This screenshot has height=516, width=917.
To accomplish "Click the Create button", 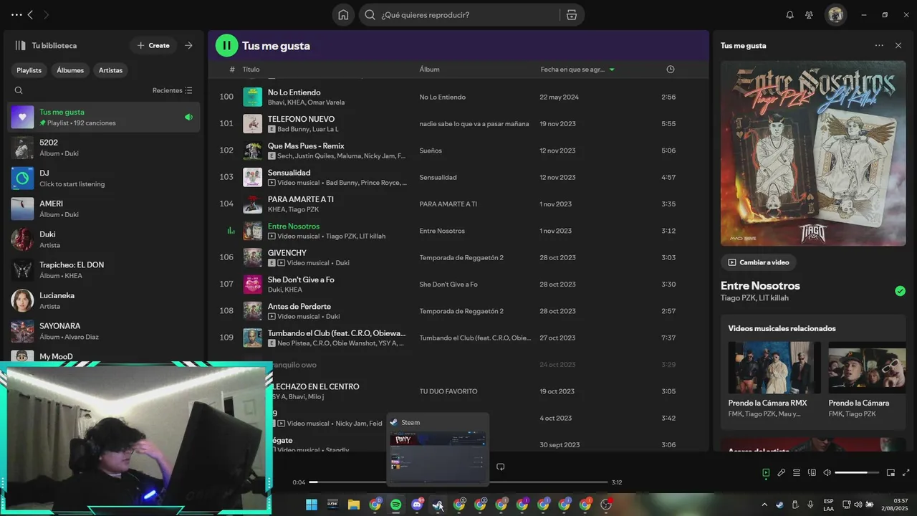I will [x=153, y=45].
